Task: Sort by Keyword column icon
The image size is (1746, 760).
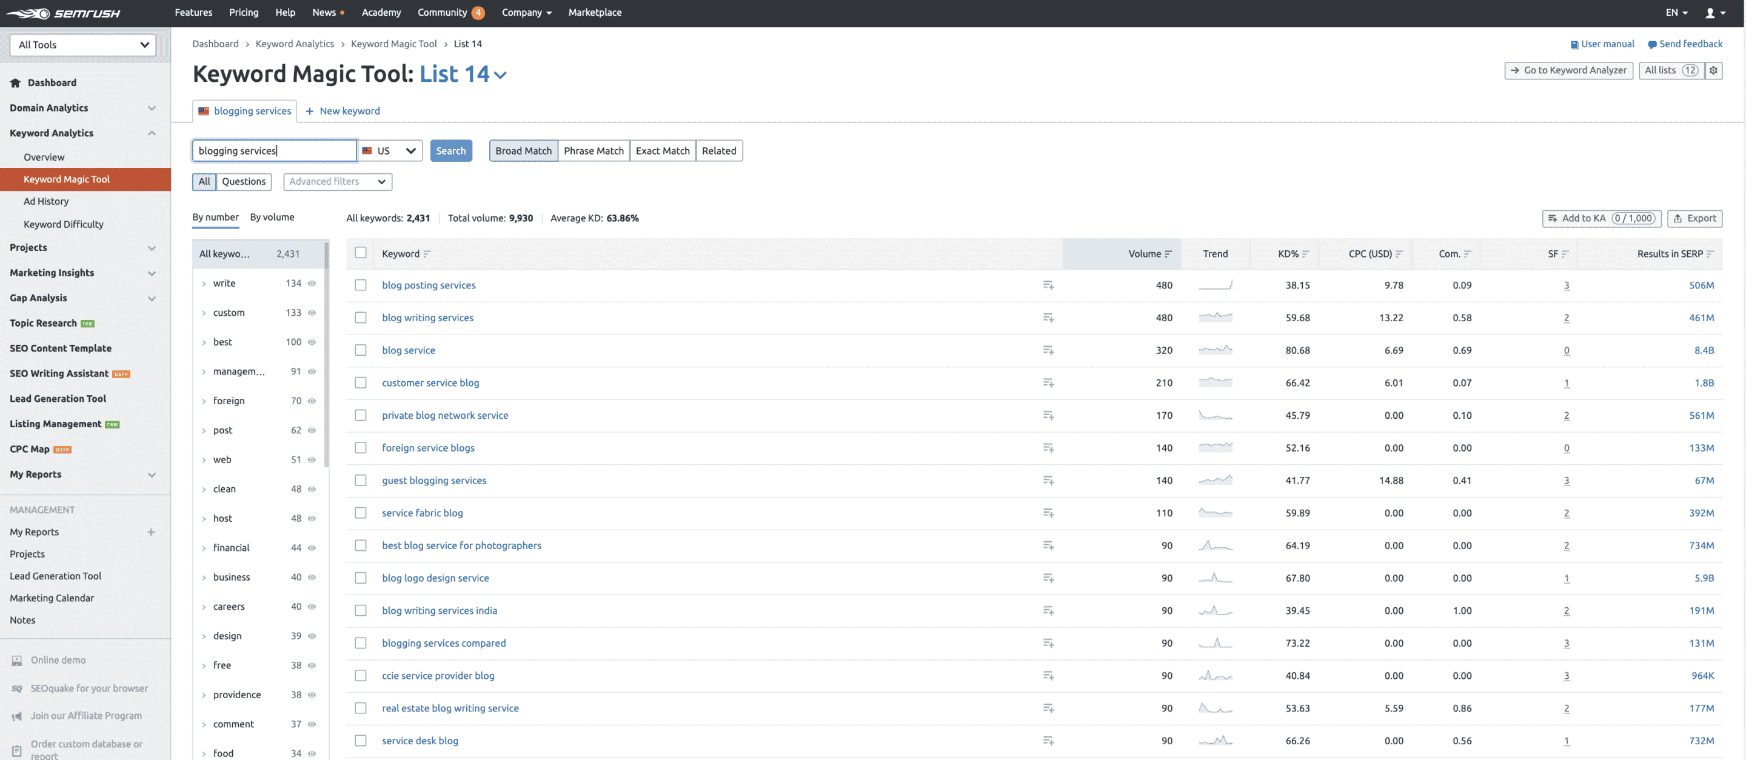Action: coord(427,254)
